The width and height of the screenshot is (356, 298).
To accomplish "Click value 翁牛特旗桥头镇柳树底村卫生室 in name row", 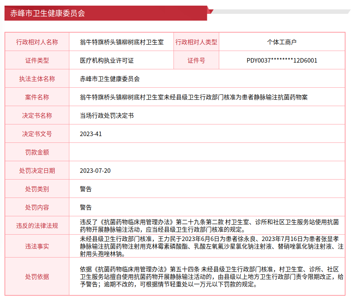I will point(122,42).
